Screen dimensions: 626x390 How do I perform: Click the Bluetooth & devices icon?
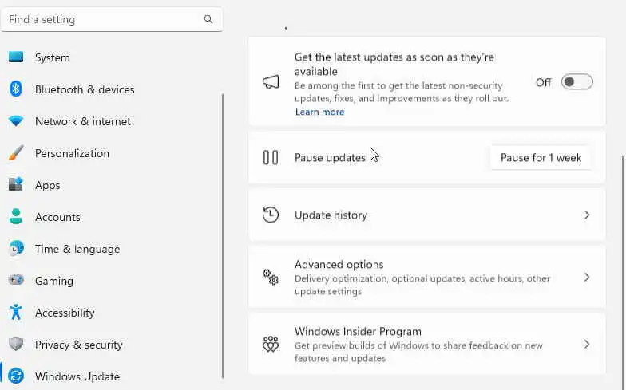[x=16, y=89]
